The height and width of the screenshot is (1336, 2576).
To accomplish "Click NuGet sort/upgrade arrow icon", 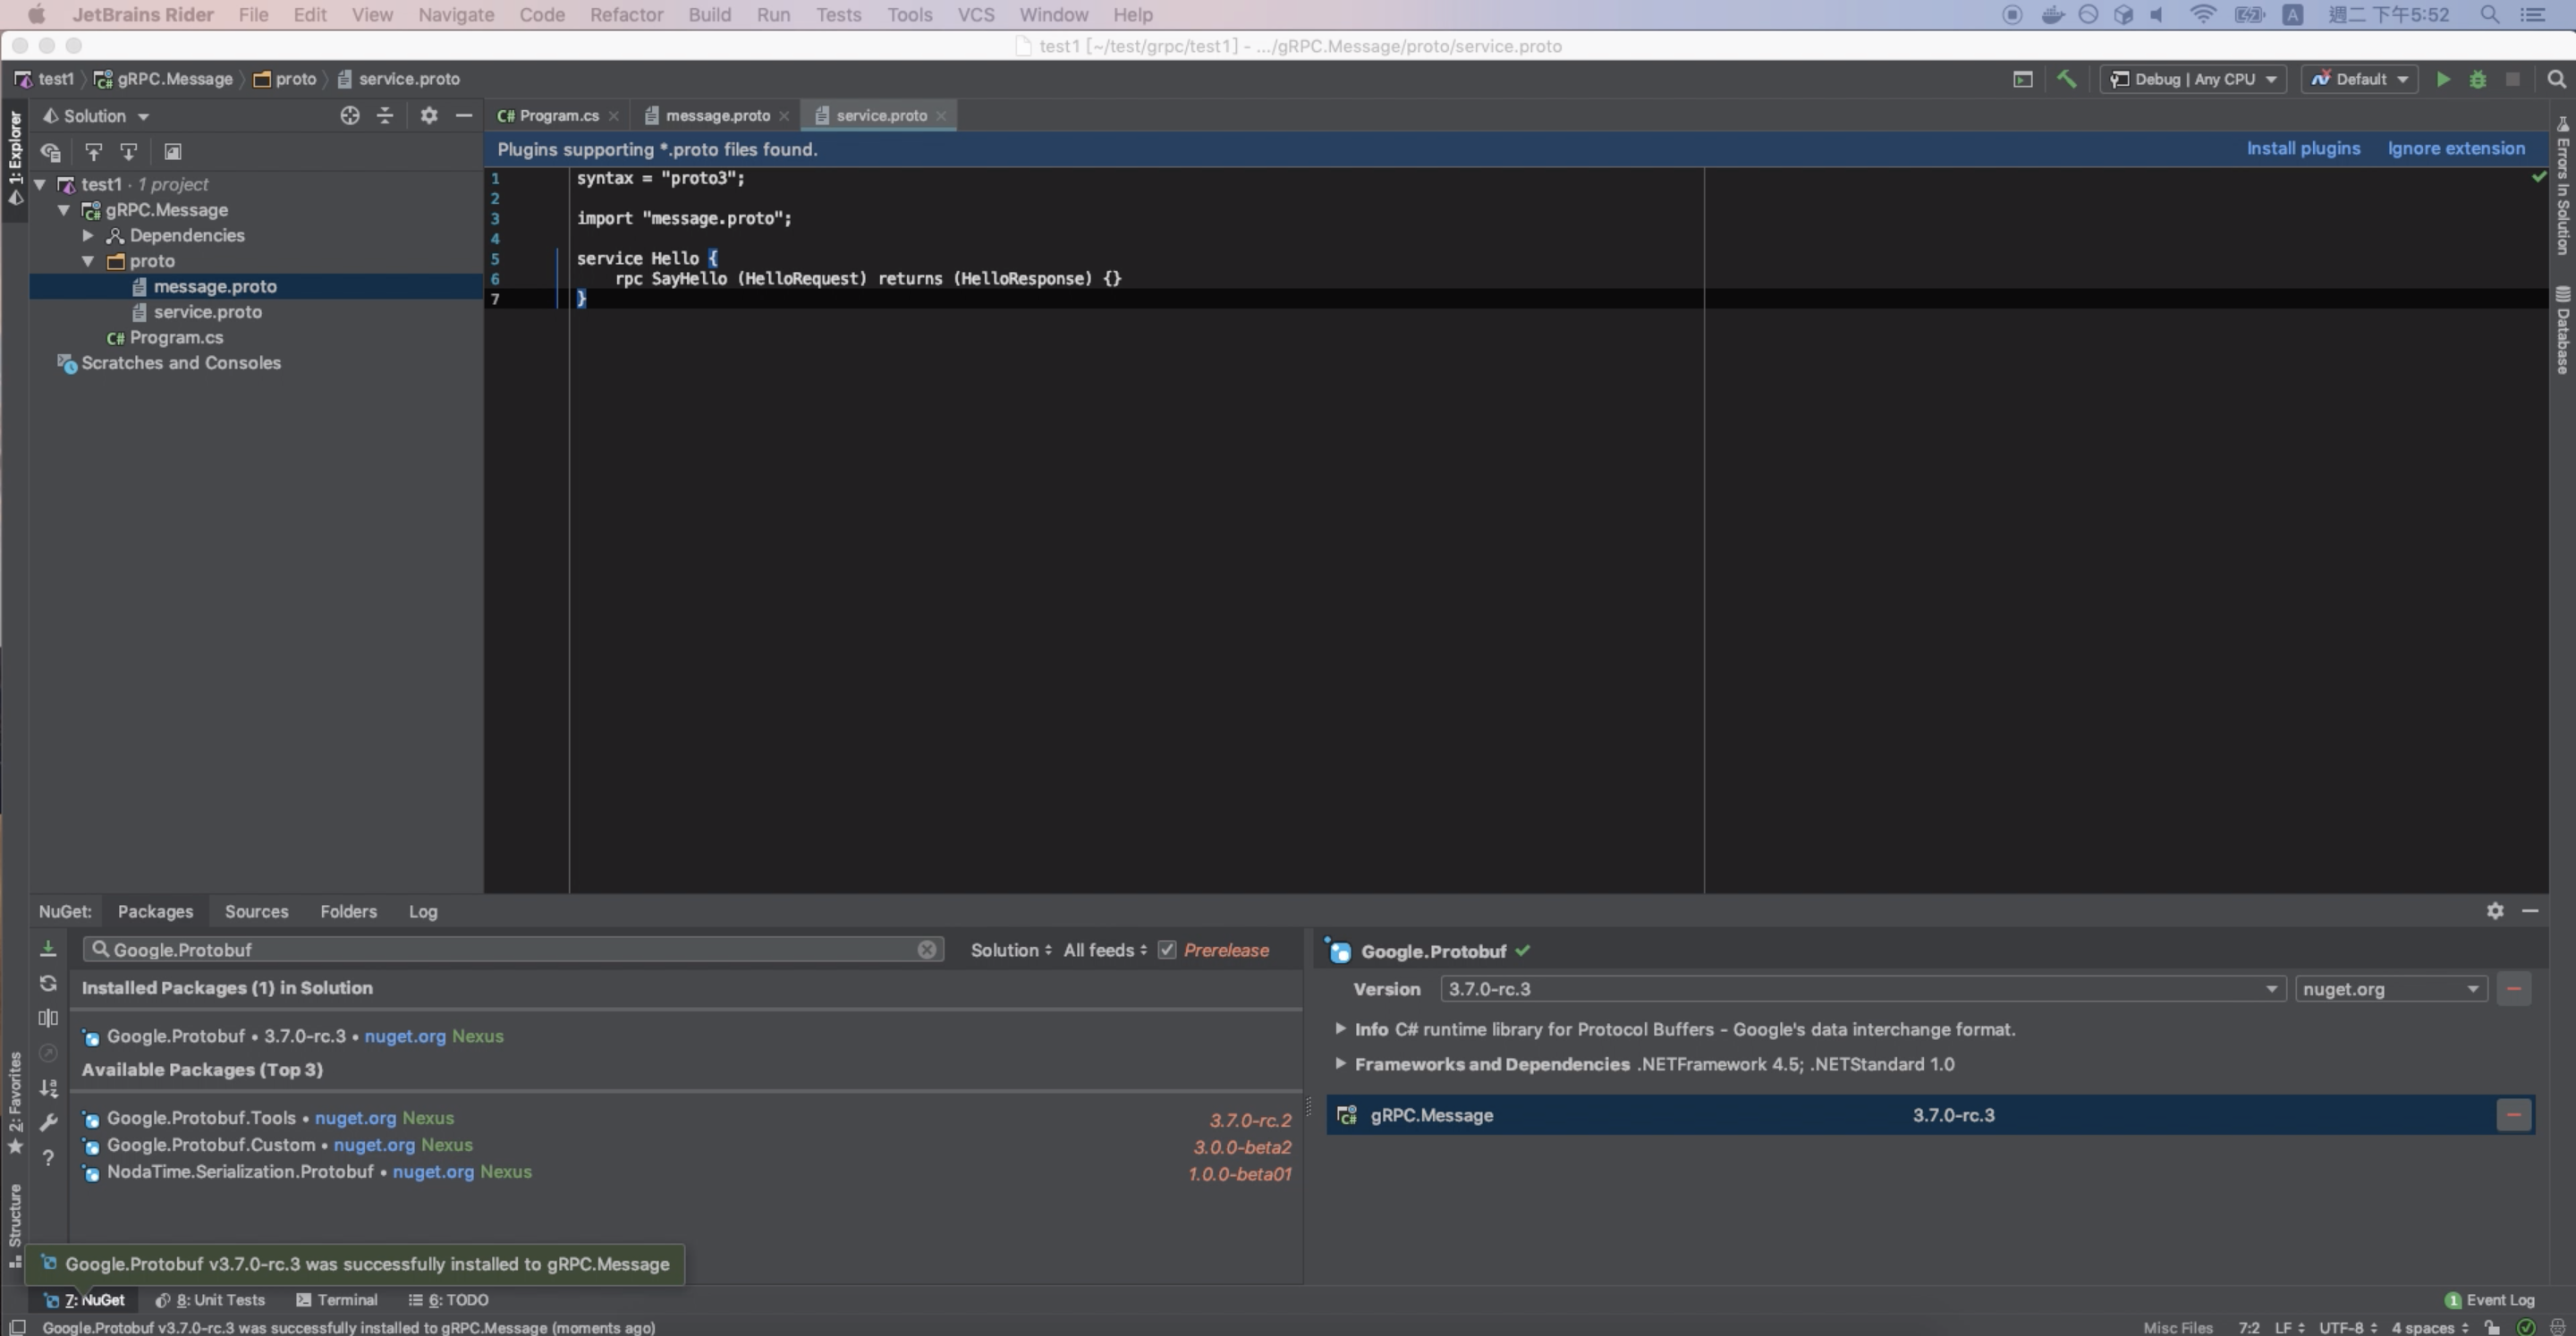I will [48, 1088].
